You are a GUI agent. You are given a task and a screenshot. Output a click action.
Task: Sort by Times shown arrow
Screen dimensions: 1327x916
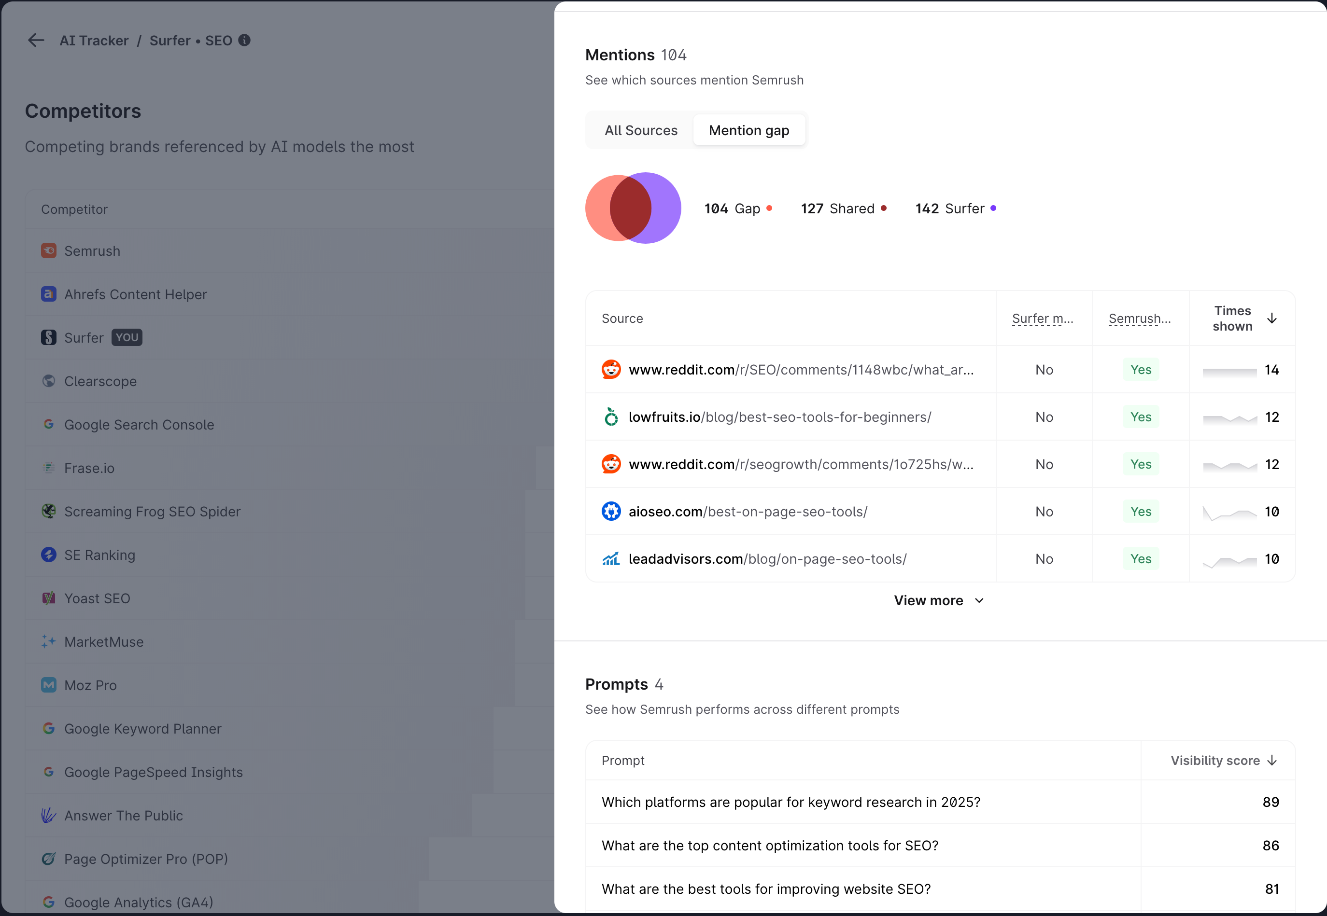click(x=1272, y=319)
